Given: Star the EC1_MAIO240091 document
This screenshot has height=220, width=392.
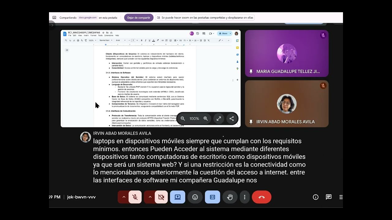Looking at the screenshot, I should tap(103, 33).
